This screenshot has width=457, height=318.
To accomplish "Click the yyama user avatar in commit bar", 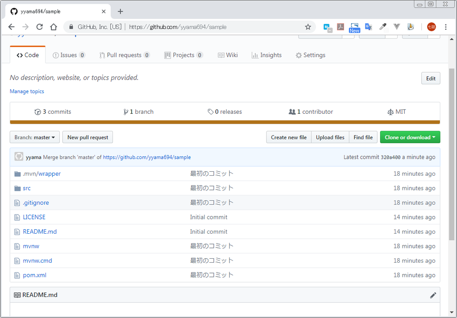I will pyautogui.click(x=19, y=157).
